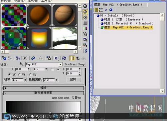The width and height of the screenshot is (167, 121).
Task: Click sample slots scroll right arrow
Action: click(x=76, y=52)
